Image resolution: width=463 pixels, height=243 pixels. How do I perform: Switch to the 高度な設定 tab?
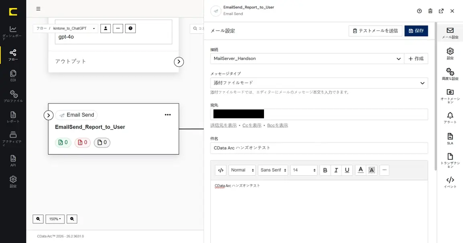450,75
